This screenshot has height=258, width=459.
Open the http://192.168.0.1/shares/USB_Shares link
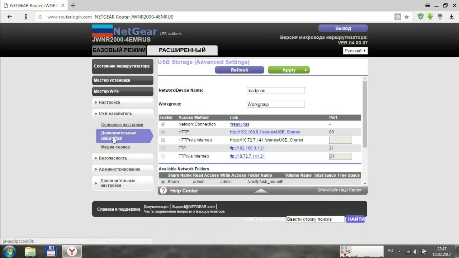click(265, 132)
